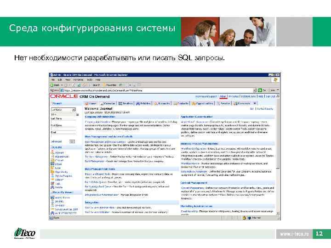Open Web Services Administration link
The image size is (331, 248).
100,208
